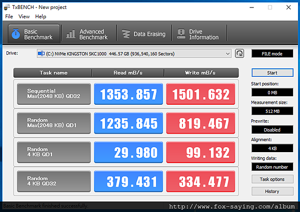
Task: Switch to the Data Erasing tab
Action: click(144, 34)
